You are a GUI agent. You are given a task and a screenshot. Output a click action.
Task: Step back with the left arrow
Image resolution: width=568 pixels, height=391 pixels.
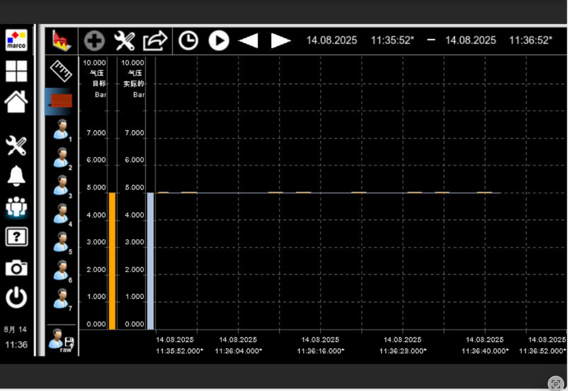click(x=248, y=41)
